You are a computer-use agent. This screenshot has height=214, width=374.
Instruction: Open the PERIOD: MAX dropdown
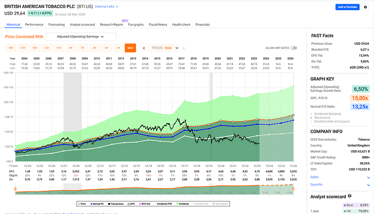point(164,48)
